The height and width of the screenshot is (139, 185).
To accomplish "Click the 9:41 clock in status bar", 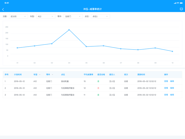I will [7, 3].
